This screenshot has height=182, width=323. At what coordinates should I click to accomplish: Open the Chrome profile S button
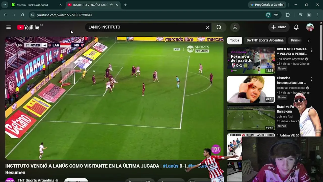[309, 15]
